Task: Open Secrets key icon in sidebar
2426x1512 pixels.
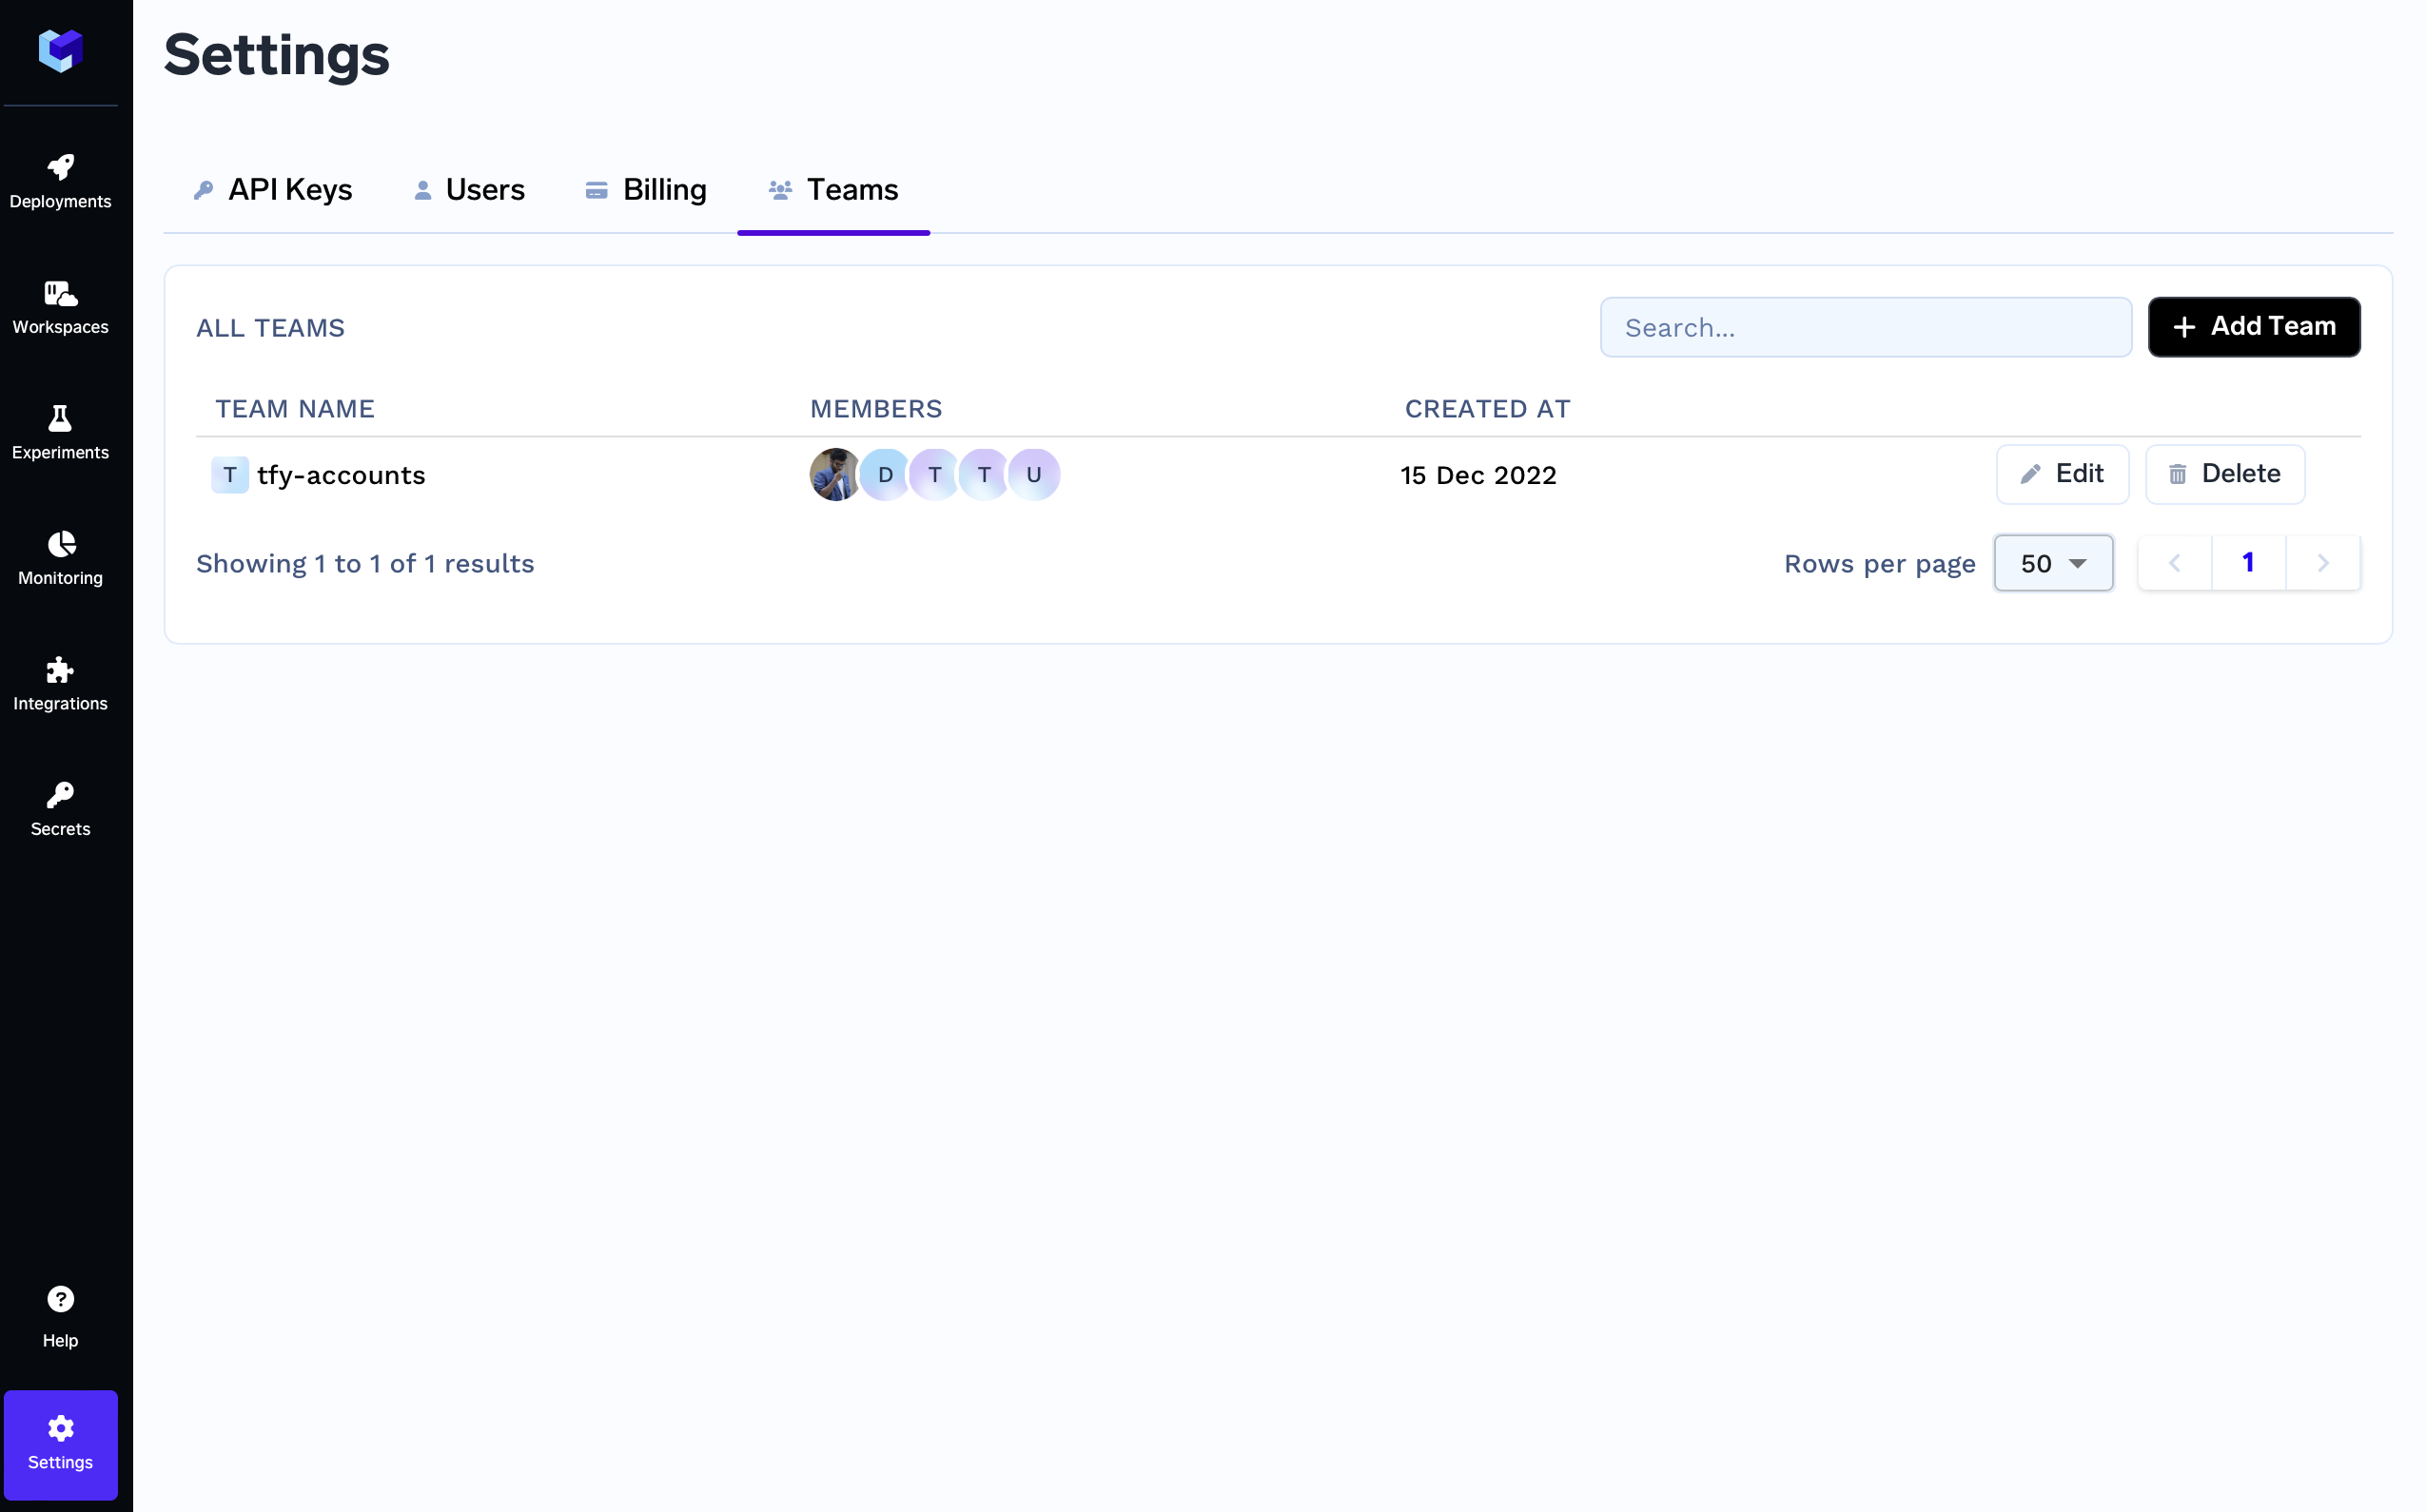Action: pos(60,809)
